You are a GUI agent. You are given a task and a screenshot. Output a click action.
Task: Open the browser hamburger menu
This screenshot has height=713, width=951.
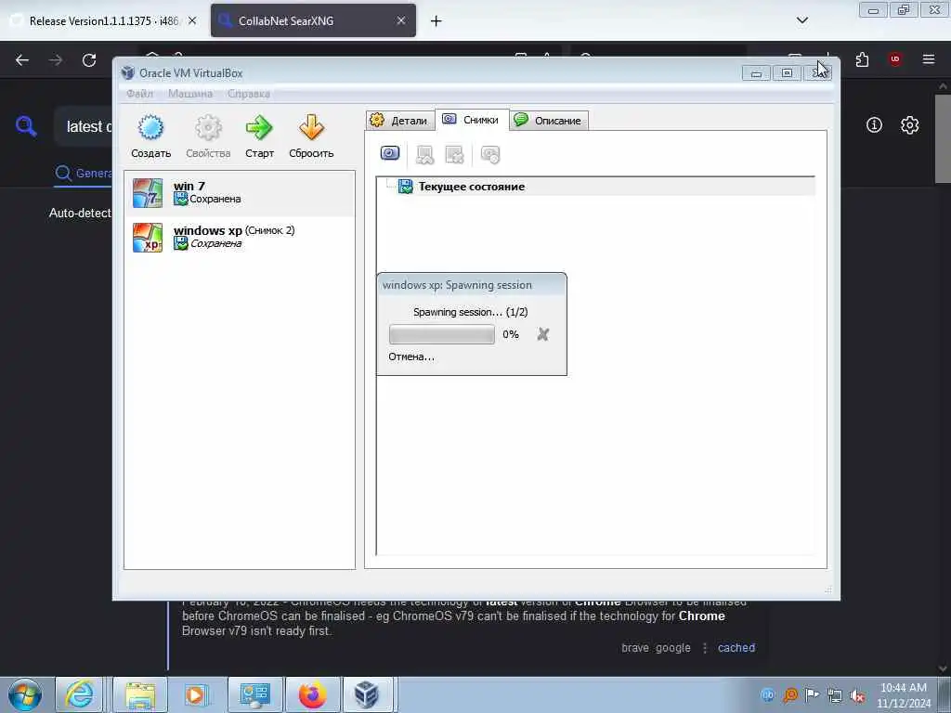click(929, 59)
